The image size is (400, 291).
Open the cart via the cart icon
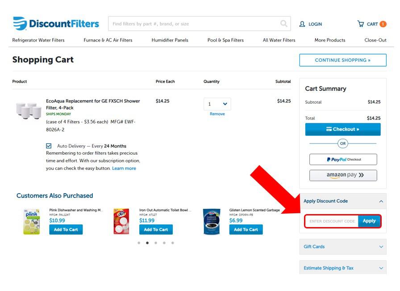coord(363,24)
